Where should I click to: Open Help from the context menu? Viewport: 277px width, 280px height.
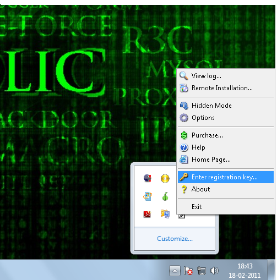click(x=226, y=147)
